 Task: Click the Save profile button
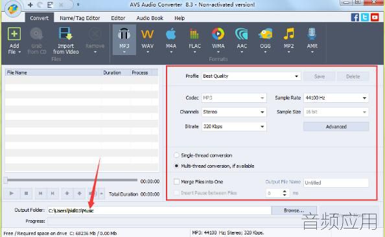coord(319,76)
